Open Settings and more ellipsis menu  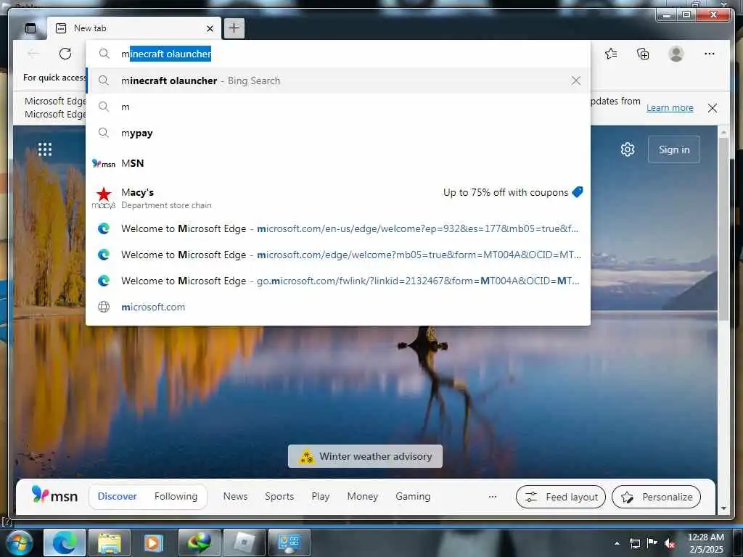[710, 54]
